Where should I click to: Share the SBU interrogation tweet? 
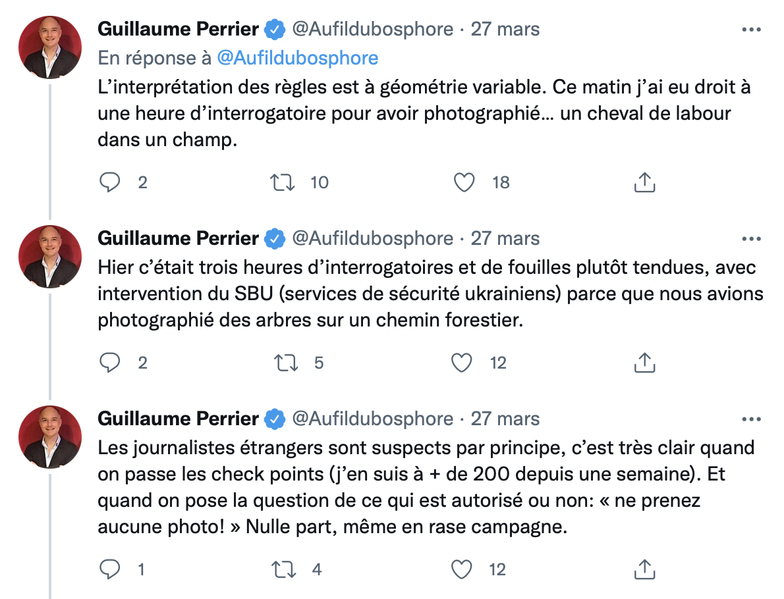point(644,363)
